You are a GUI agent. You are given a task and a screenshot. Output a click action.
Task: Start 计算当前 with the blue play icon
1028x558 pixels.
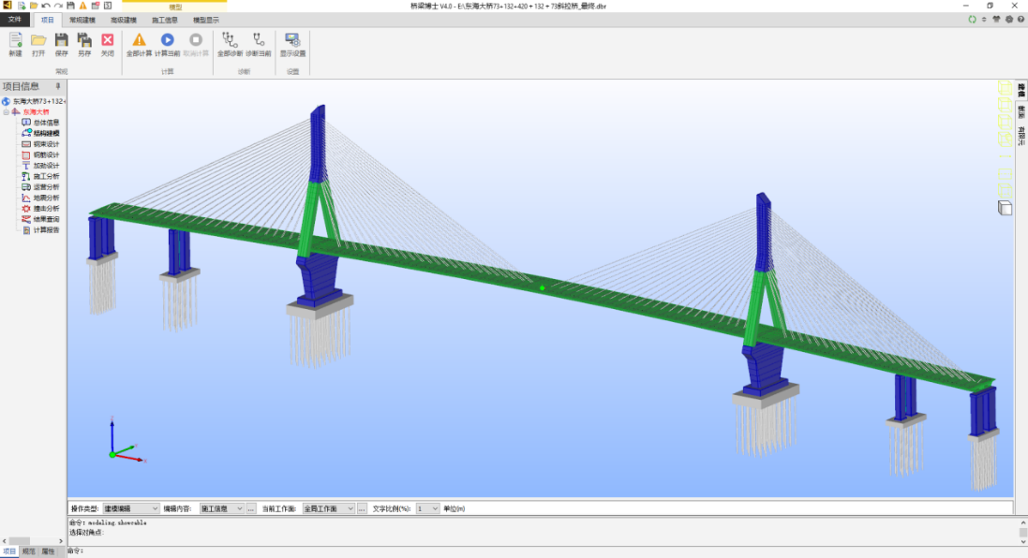[x=167, y=40]
